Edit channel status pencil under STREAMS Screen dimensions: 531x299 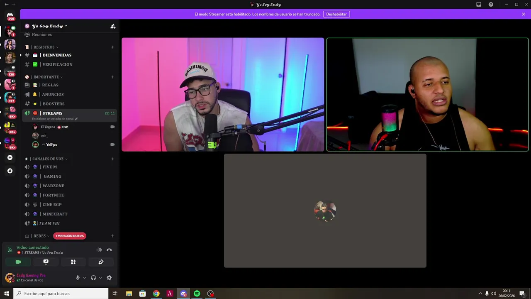coord(76,119)
